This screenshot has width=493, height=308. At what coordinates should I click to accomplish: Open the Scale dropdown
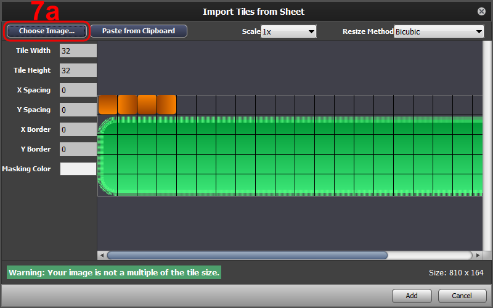(x=288, y=31)
